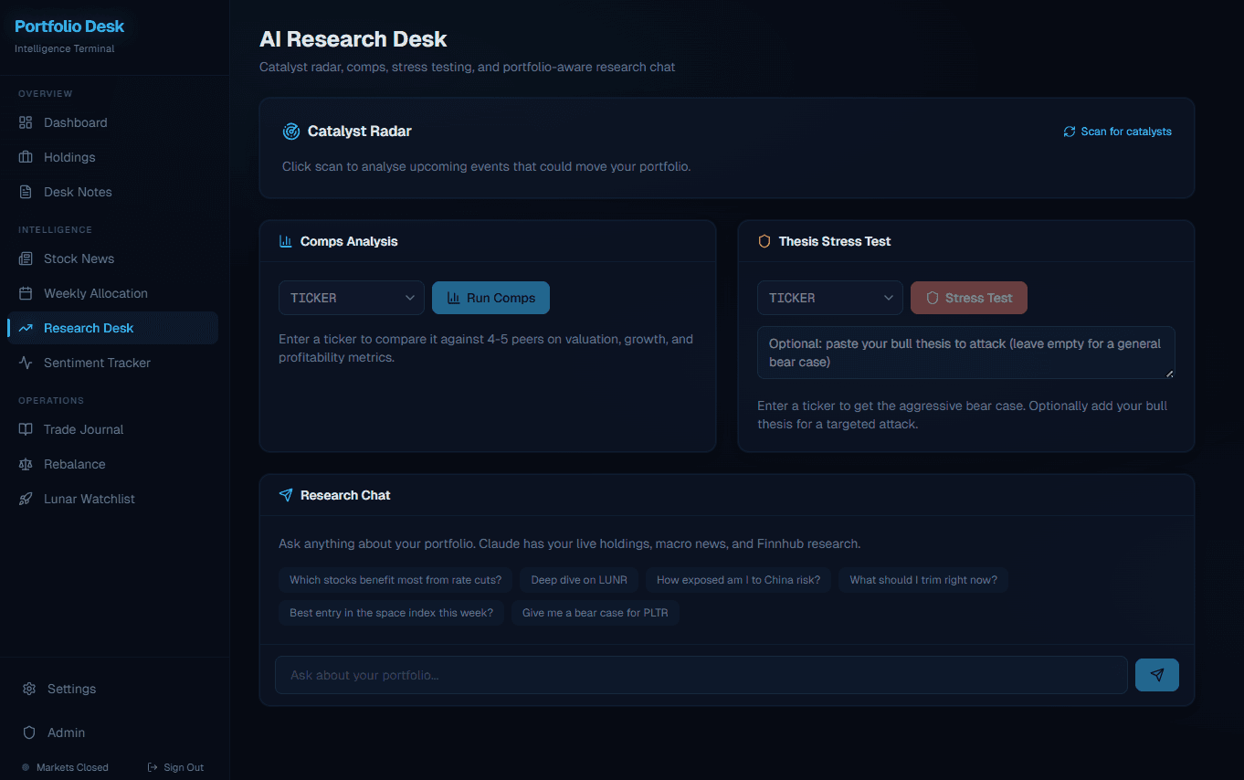Open Comps Analysis TICKER dropdown

[x=352, y=298]
